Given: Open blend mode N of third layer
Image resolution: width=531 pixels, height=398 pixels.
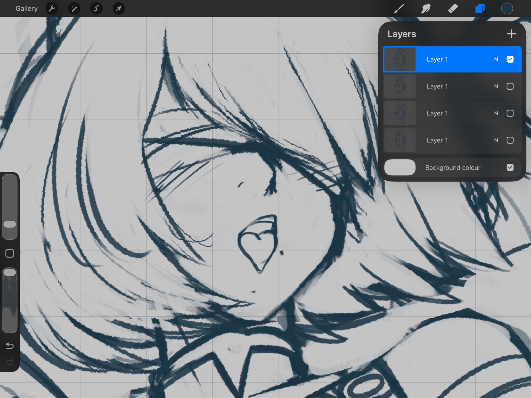Looking at the screenshot, I should coord(496,113).
